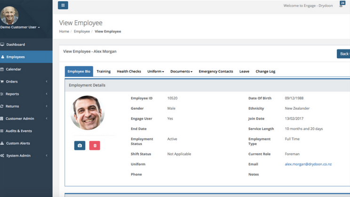Viewport: 350px width, 197px height.
Task: Click the System Admin gears icon
Action: [2, 156]
